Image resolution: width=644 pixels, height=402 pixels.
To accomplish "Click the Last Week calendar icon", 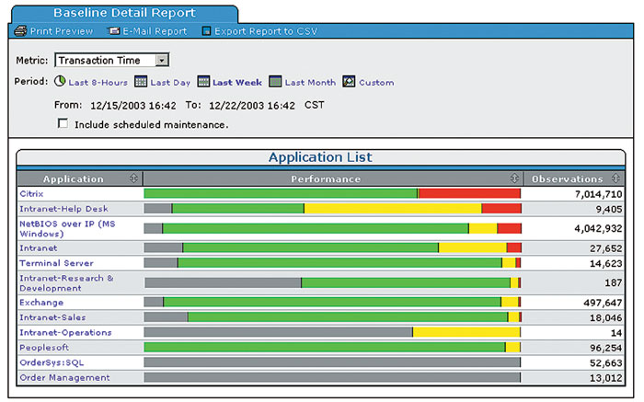I will click(x=203, y=82).
